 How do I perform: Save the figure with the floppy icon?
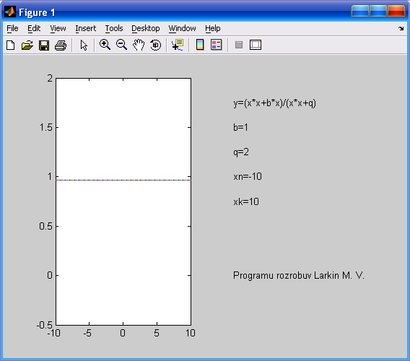[44, 45]
